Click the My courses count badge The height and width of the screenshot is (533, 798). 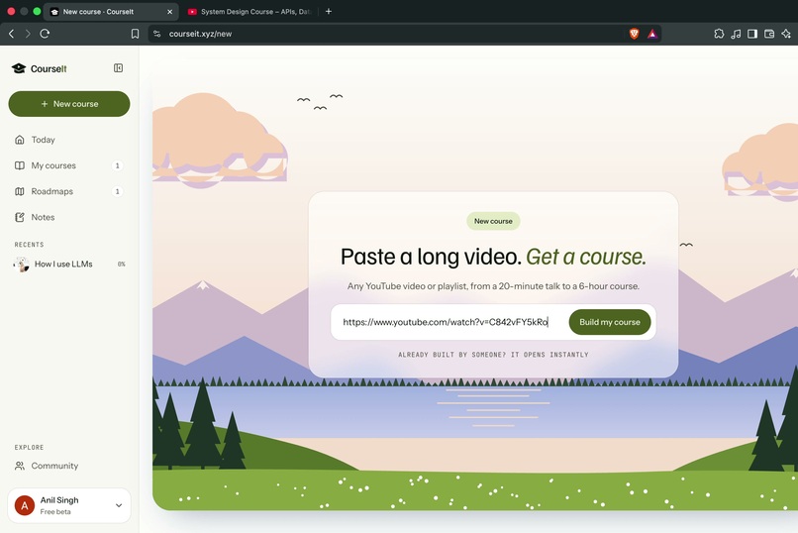point(117,165)
